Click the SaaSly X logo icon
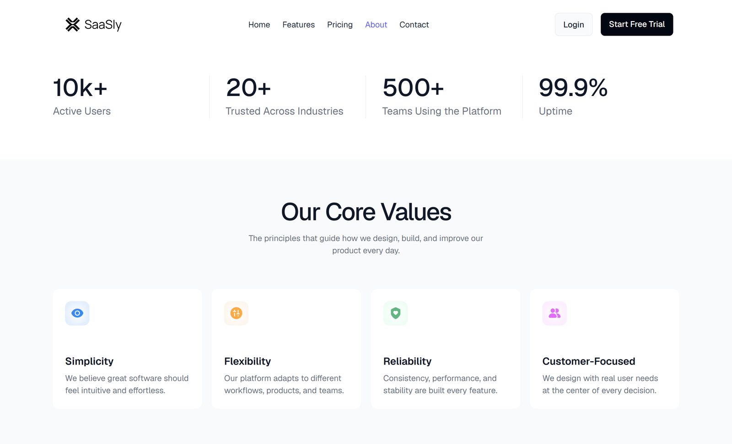 [72, 25]
